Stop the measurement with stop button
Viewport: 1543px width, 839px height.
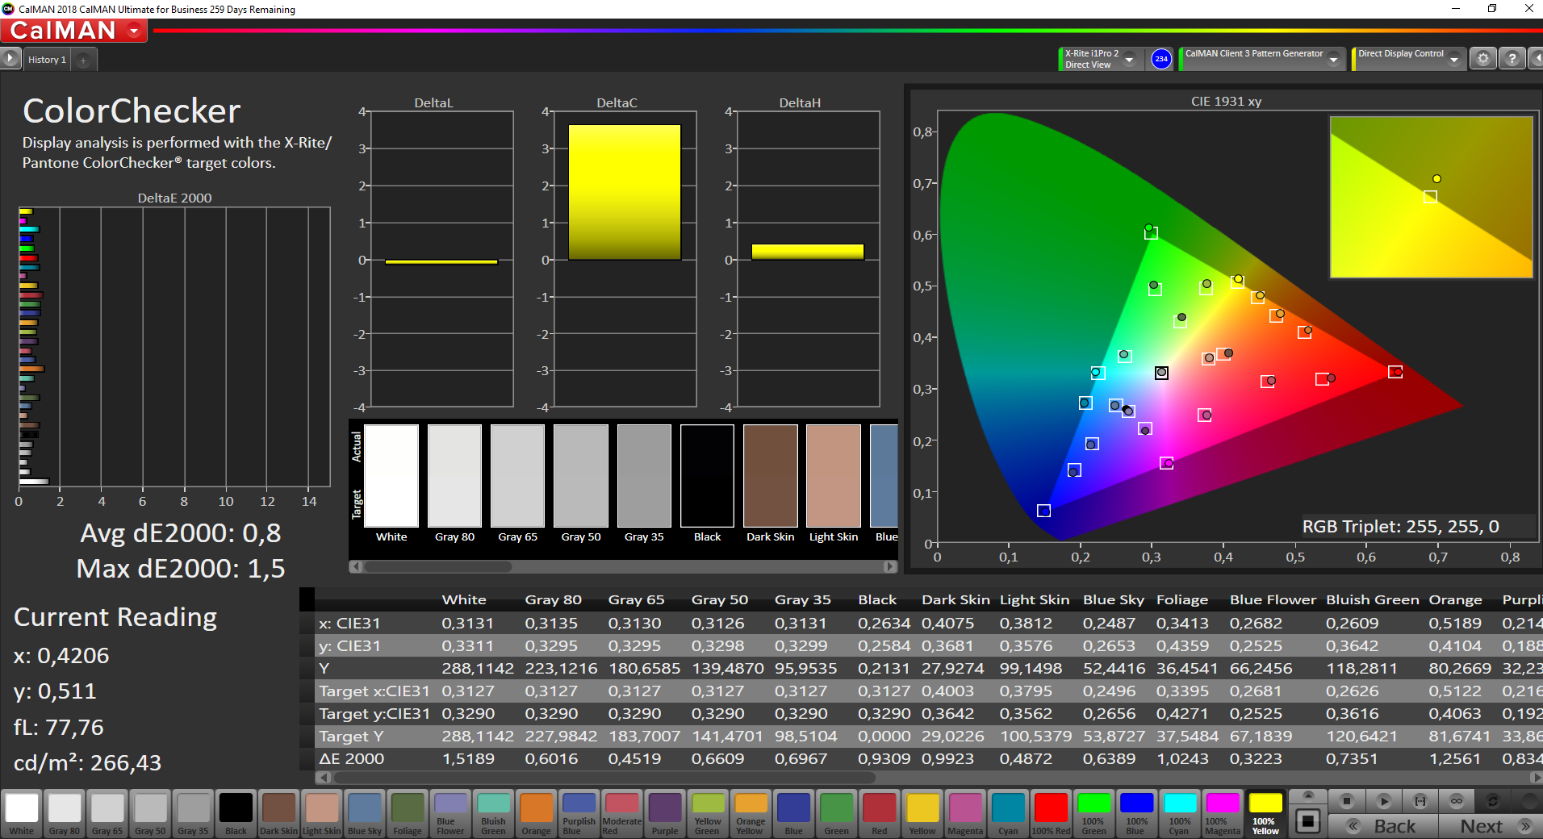tap(1346, 801)
